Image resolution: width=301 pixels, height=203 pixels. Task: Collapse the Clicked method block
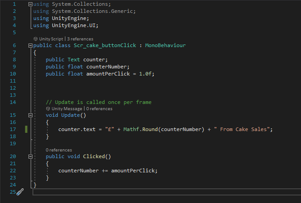click(30, 156)
